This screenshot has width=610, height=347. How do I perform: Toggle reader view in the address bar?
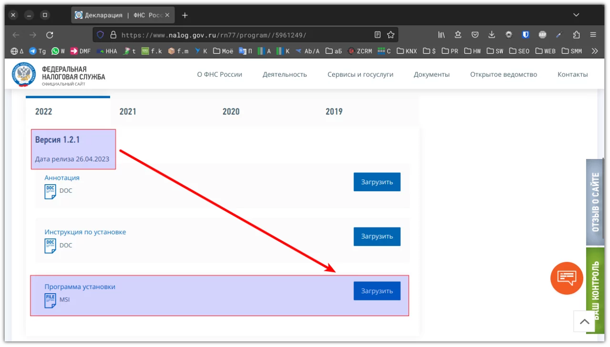coord(377,35)
